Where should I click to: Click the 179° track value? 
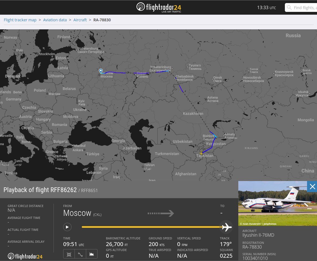pos(226,244)
